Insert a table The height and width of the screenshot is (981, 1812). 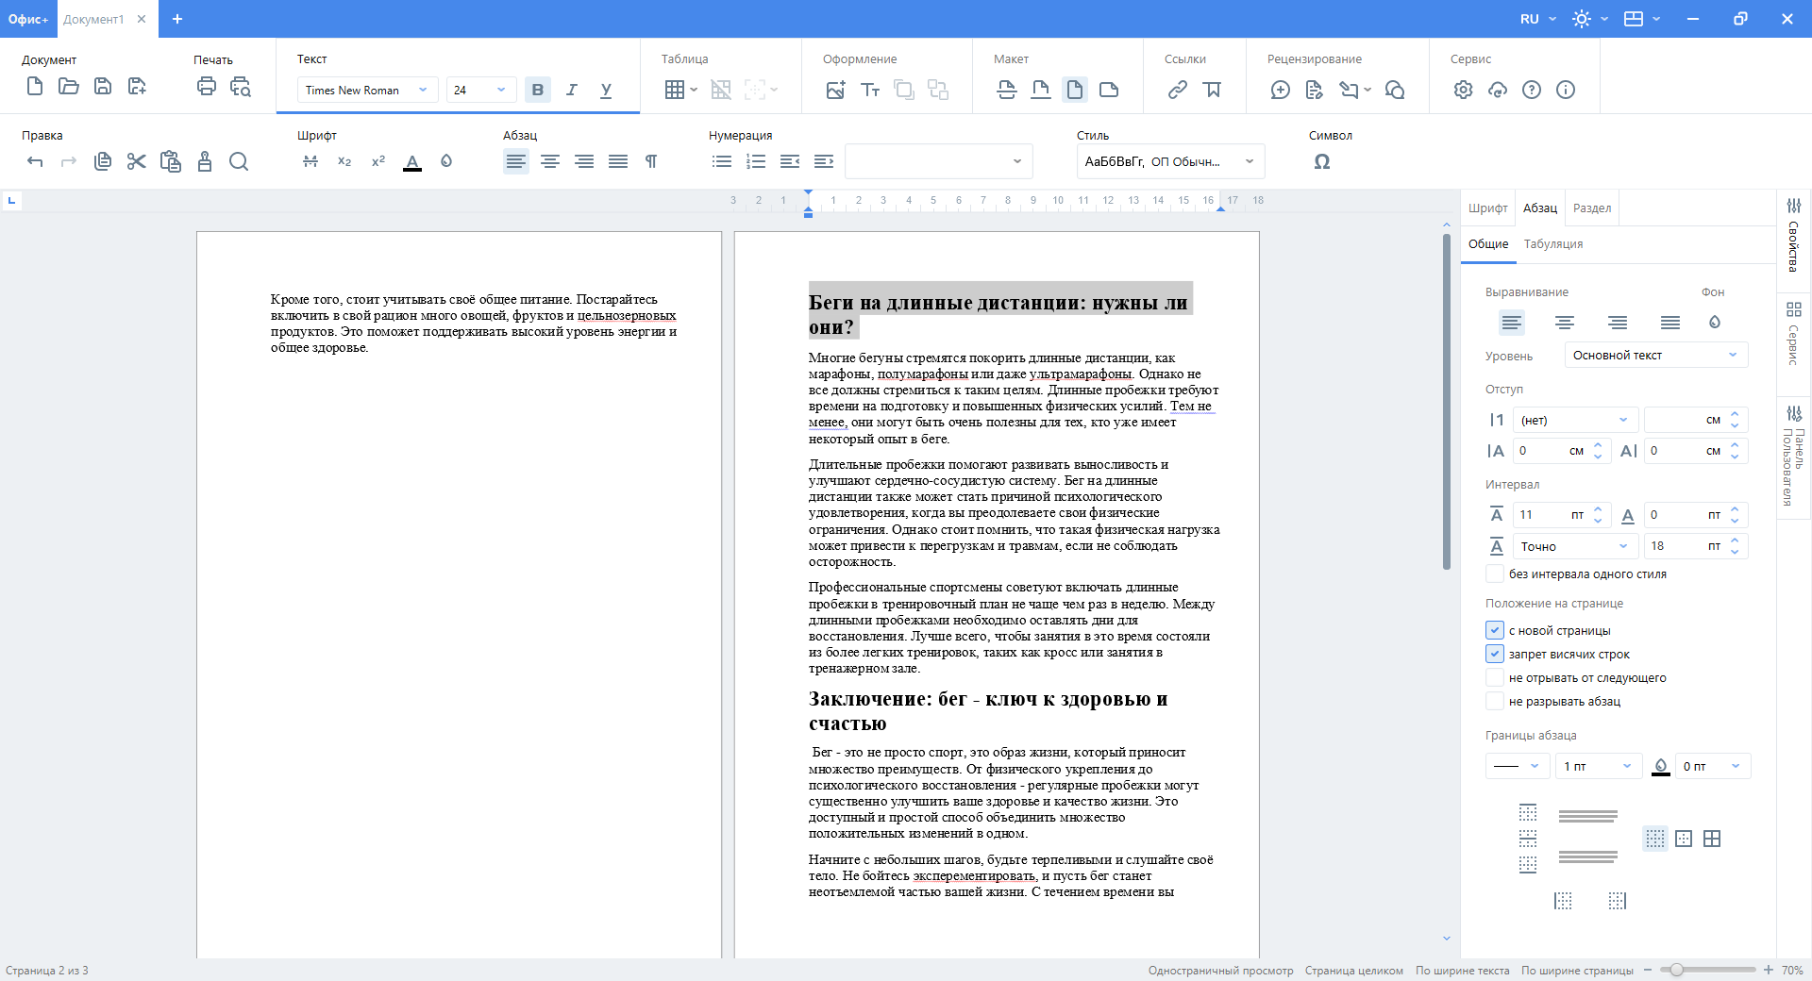[x=676, y=88]
